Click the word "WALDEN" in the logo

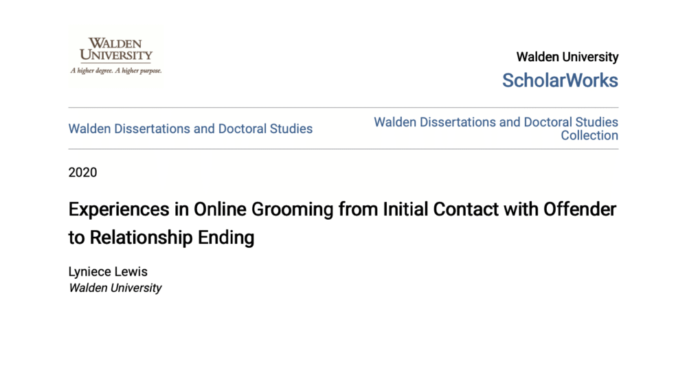click(x=115, y=44)
